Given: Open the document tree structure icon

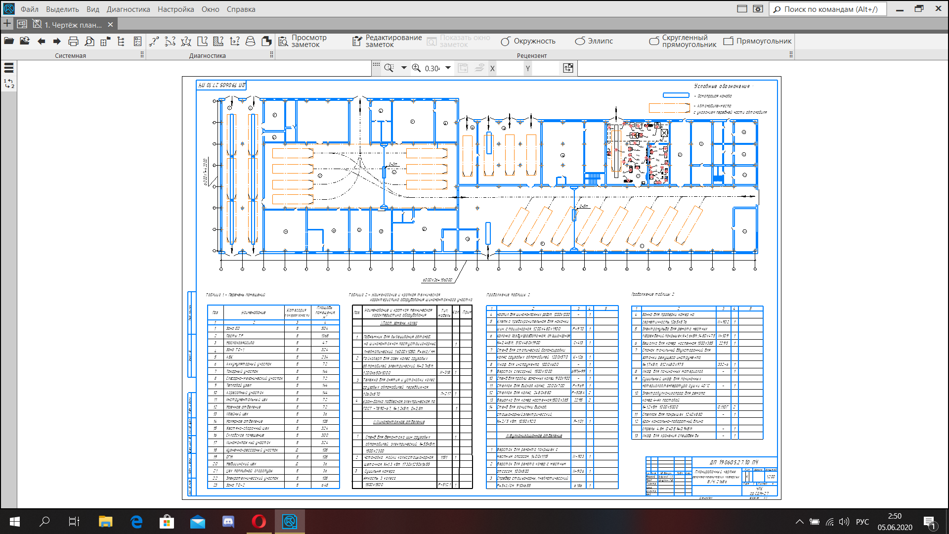Looking at the screenshot, I should click(121, 41).
